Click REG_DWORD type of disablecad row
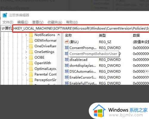Viewport: 149px width, 119px height. coord(110,59)
